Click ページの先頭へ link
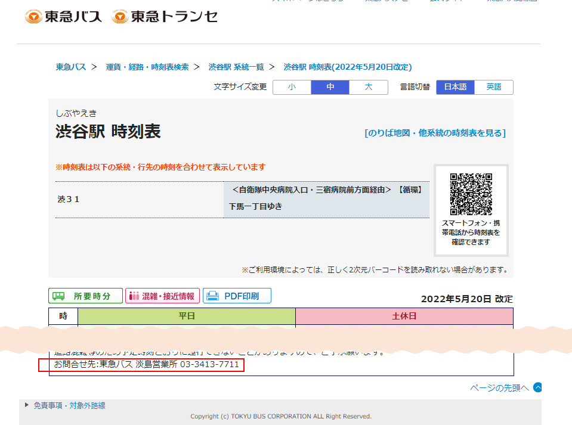572x425 pixels. (499, 388)
